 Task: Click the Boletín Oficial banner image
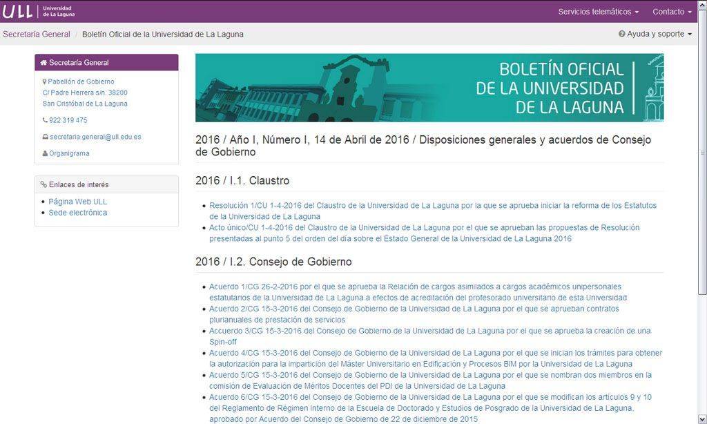[429, 88]
